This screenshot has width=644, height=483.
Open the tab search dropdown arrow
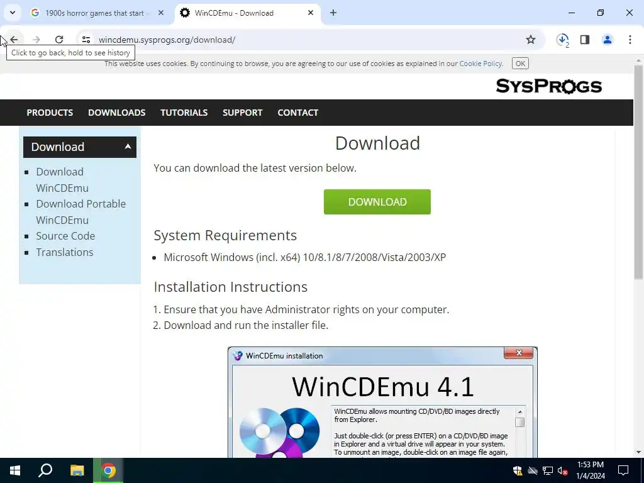(13, 13)
